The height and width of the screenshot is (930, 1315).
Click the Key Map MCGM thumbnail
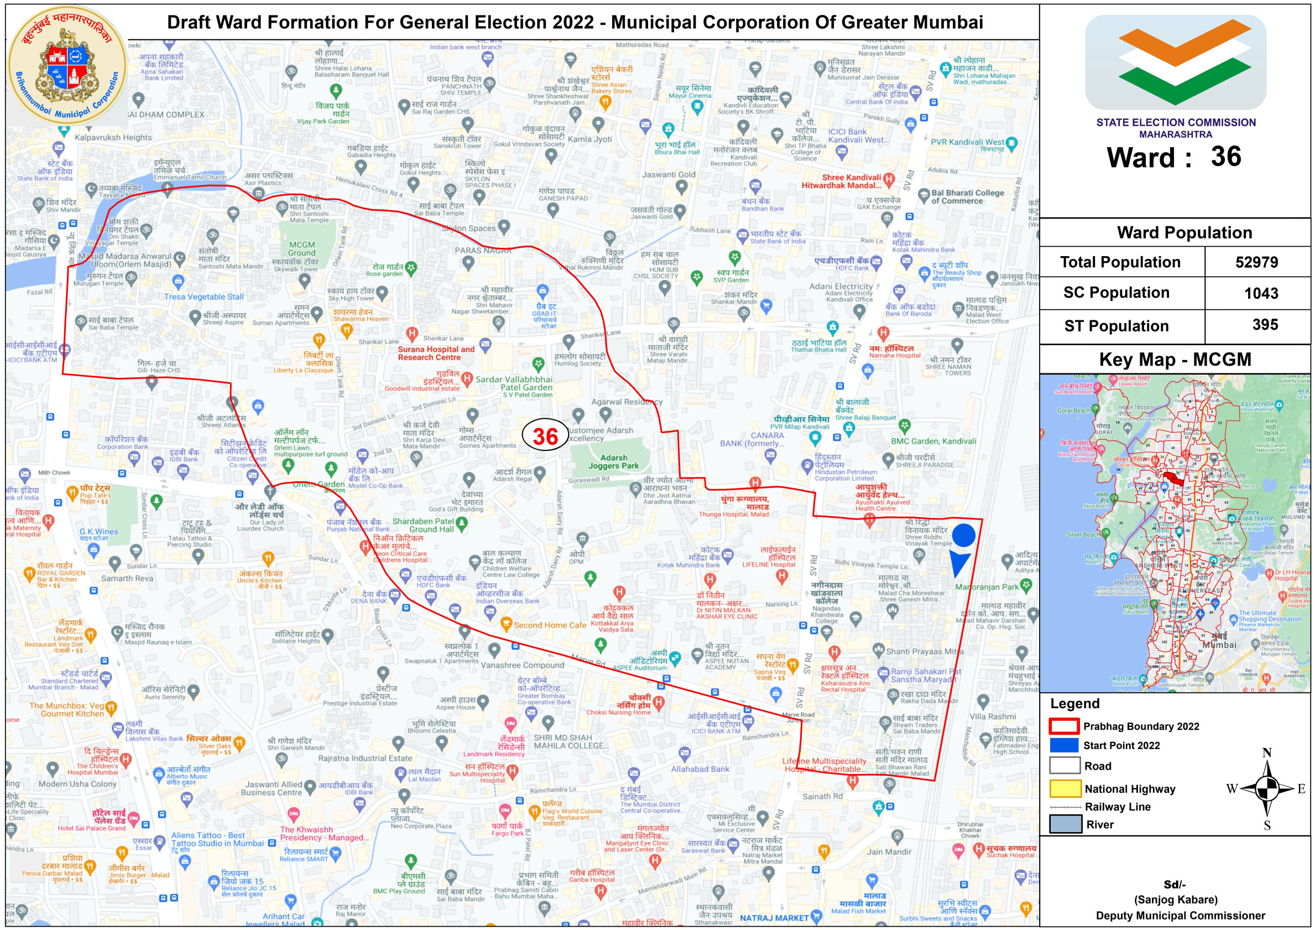(x=1174, y=533)
